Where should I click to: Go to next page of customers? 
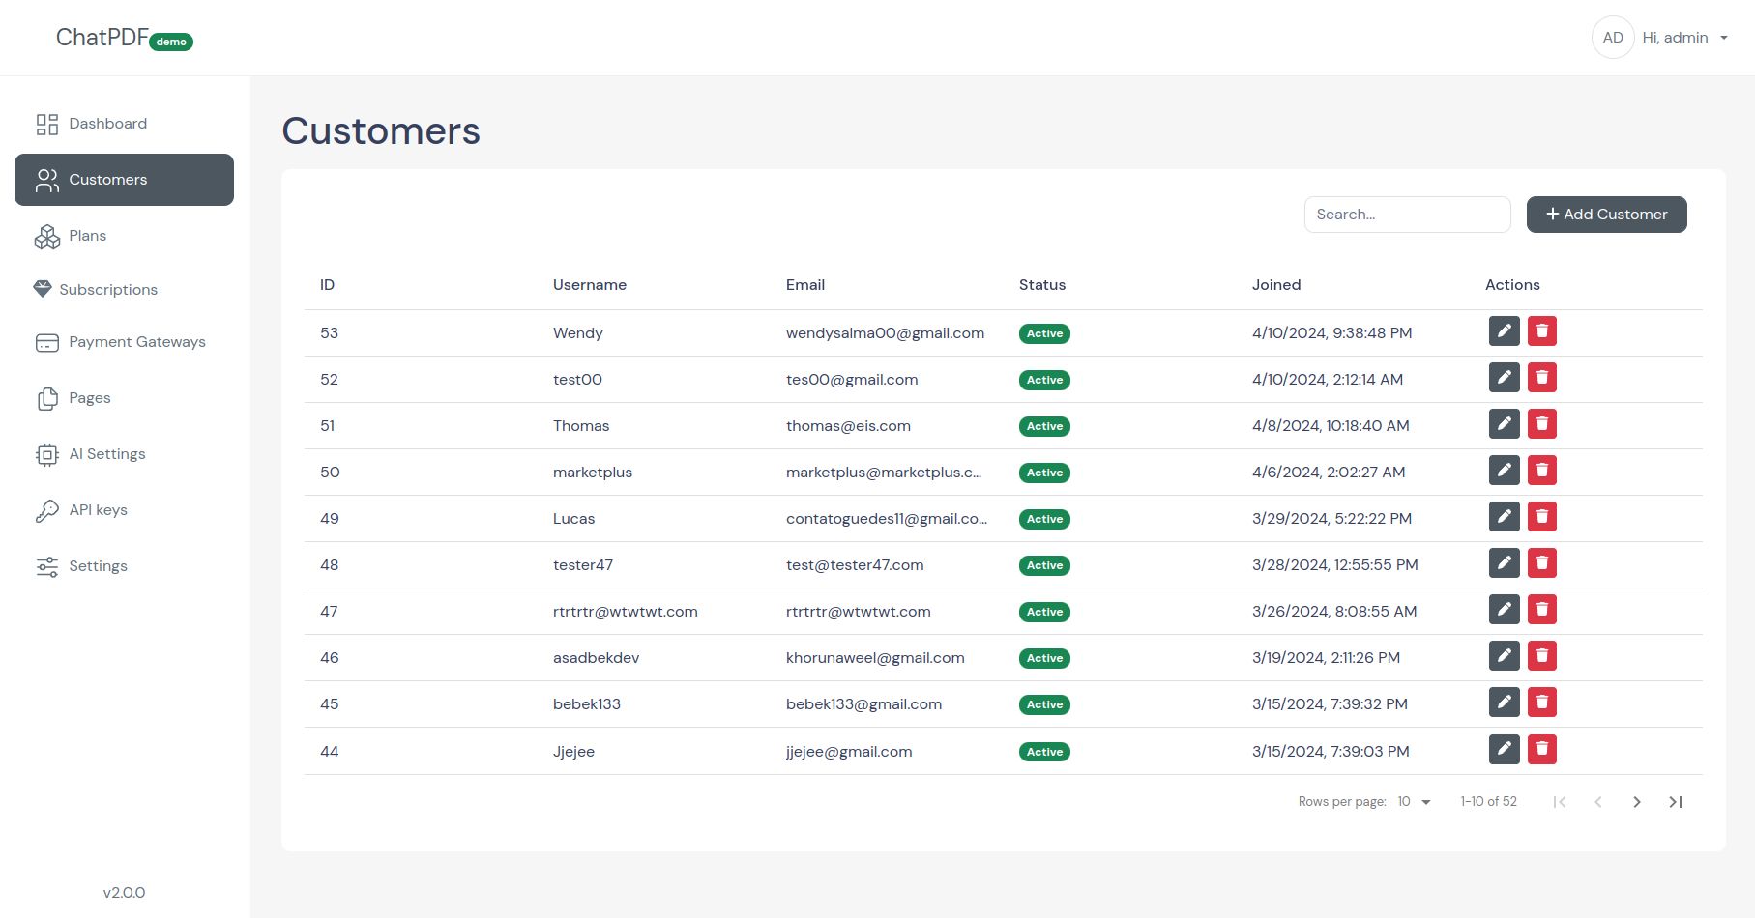[x=1636, y=802]
